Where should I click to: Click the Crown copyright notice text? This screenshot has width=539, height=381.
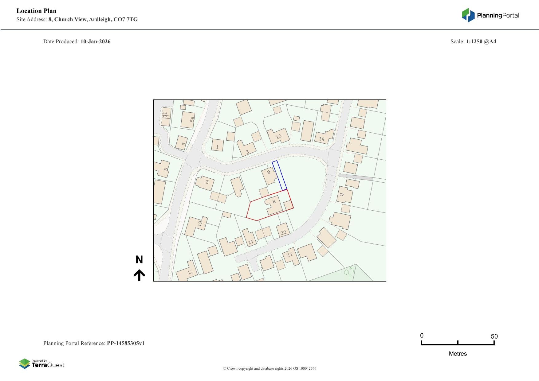pos(269,368)
